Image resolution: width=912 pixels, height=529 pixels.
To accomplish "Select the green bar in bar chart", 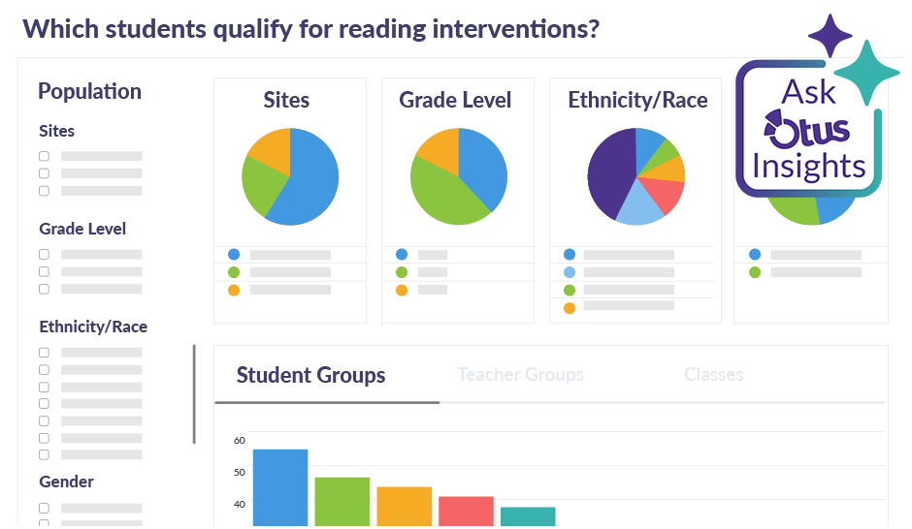I will 342,501.
